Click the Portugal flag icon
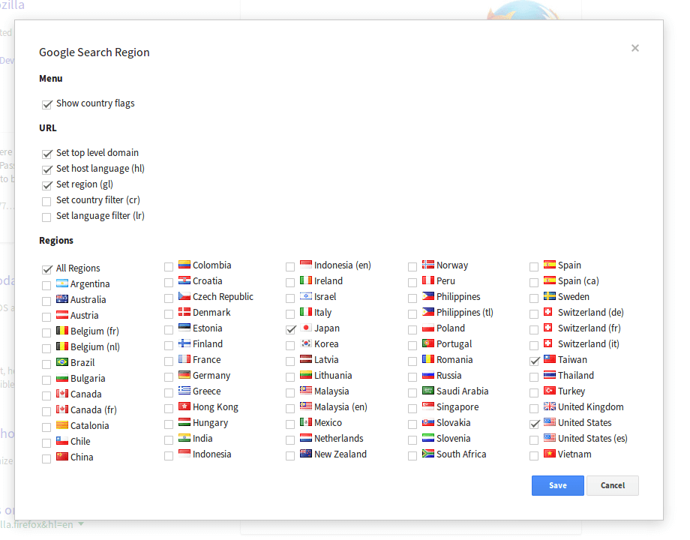690x540 pixels. coord(428,343)
